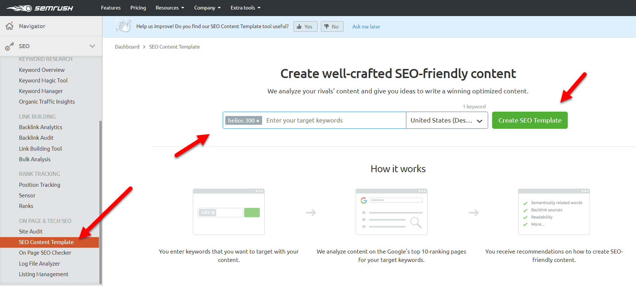Open Bulk Analysis
This screenshot has height=286, width=636.
[35, 159]
